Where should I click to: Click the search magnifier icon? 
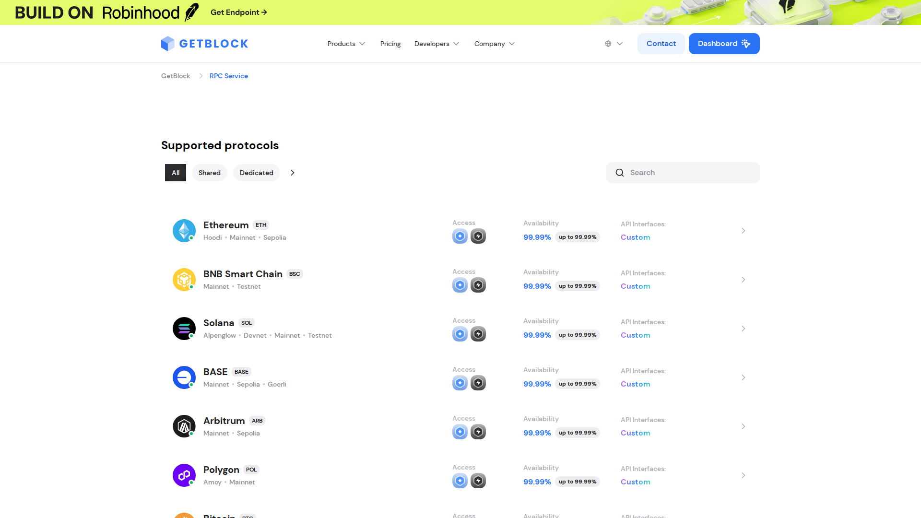(620, 173)
